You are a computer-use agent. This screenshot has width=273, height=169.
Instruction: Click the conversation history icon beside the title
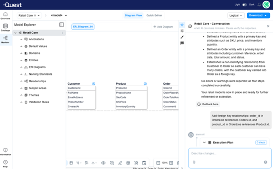(190, 26)
